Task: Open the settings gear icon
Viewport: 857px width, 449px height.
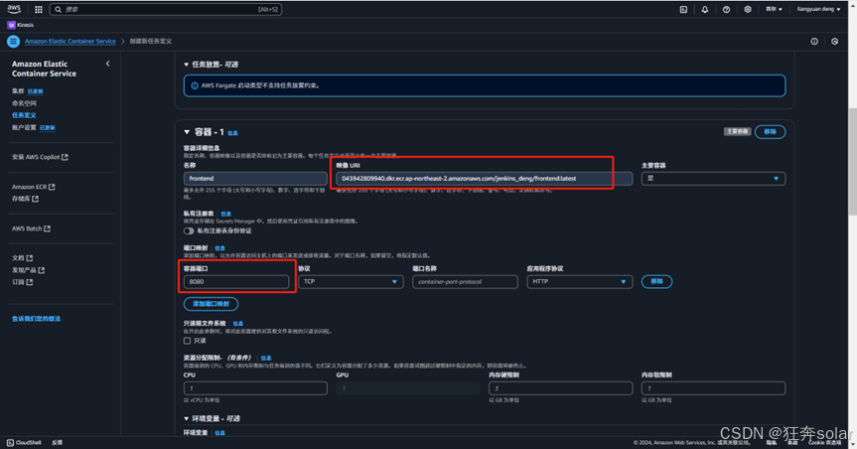Action: tap(747, 9)
